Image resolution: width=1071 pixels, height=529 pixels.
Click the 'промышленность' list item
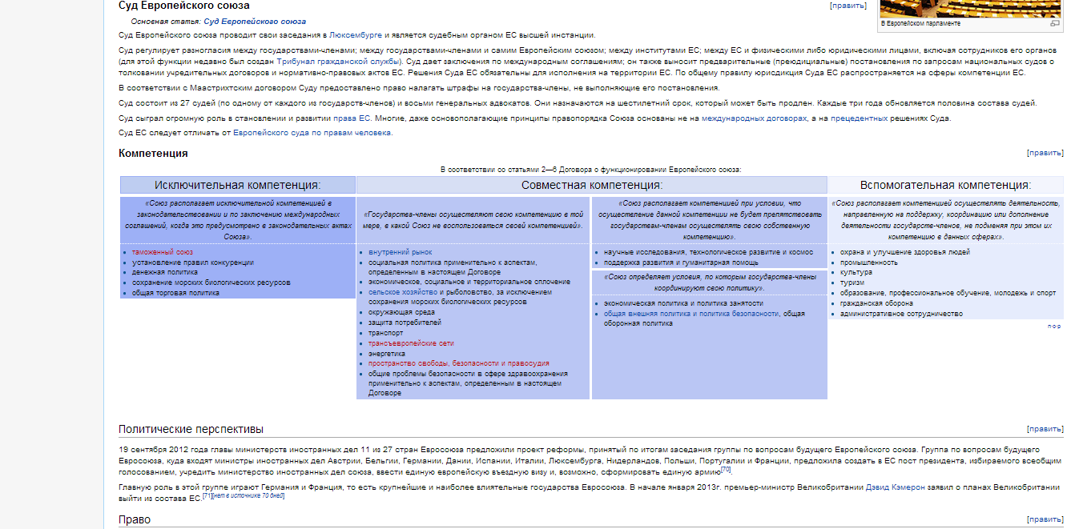pyautogui.click(x=869, y=262)
